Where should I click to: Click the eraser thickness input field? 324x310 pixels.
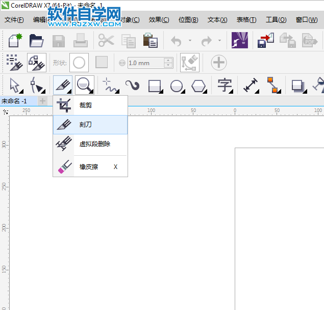pyautogui.click(x=145, y=63)
